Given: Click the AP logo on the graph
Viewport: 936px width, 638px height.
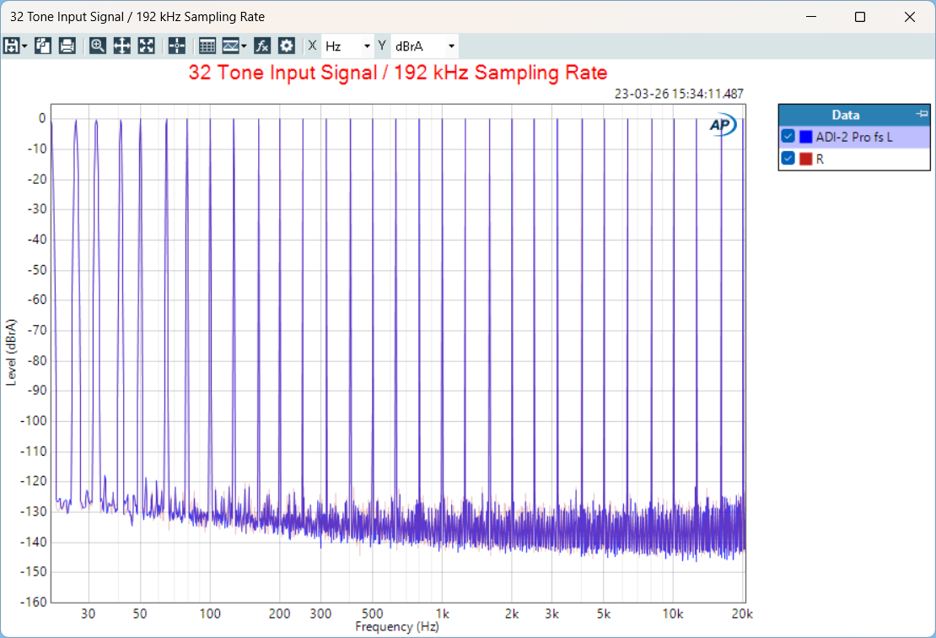Looking at the screenshot, I should pos(721,124).
